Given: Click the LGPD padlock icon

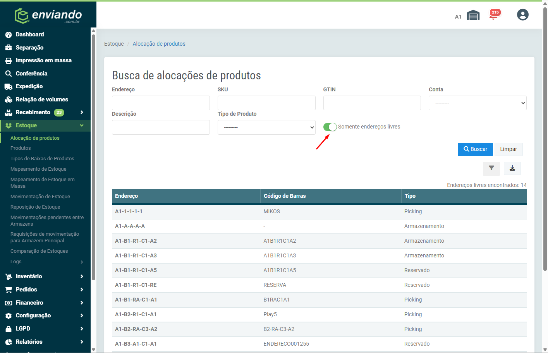Looking at the screenshot, I should point(9,329).
